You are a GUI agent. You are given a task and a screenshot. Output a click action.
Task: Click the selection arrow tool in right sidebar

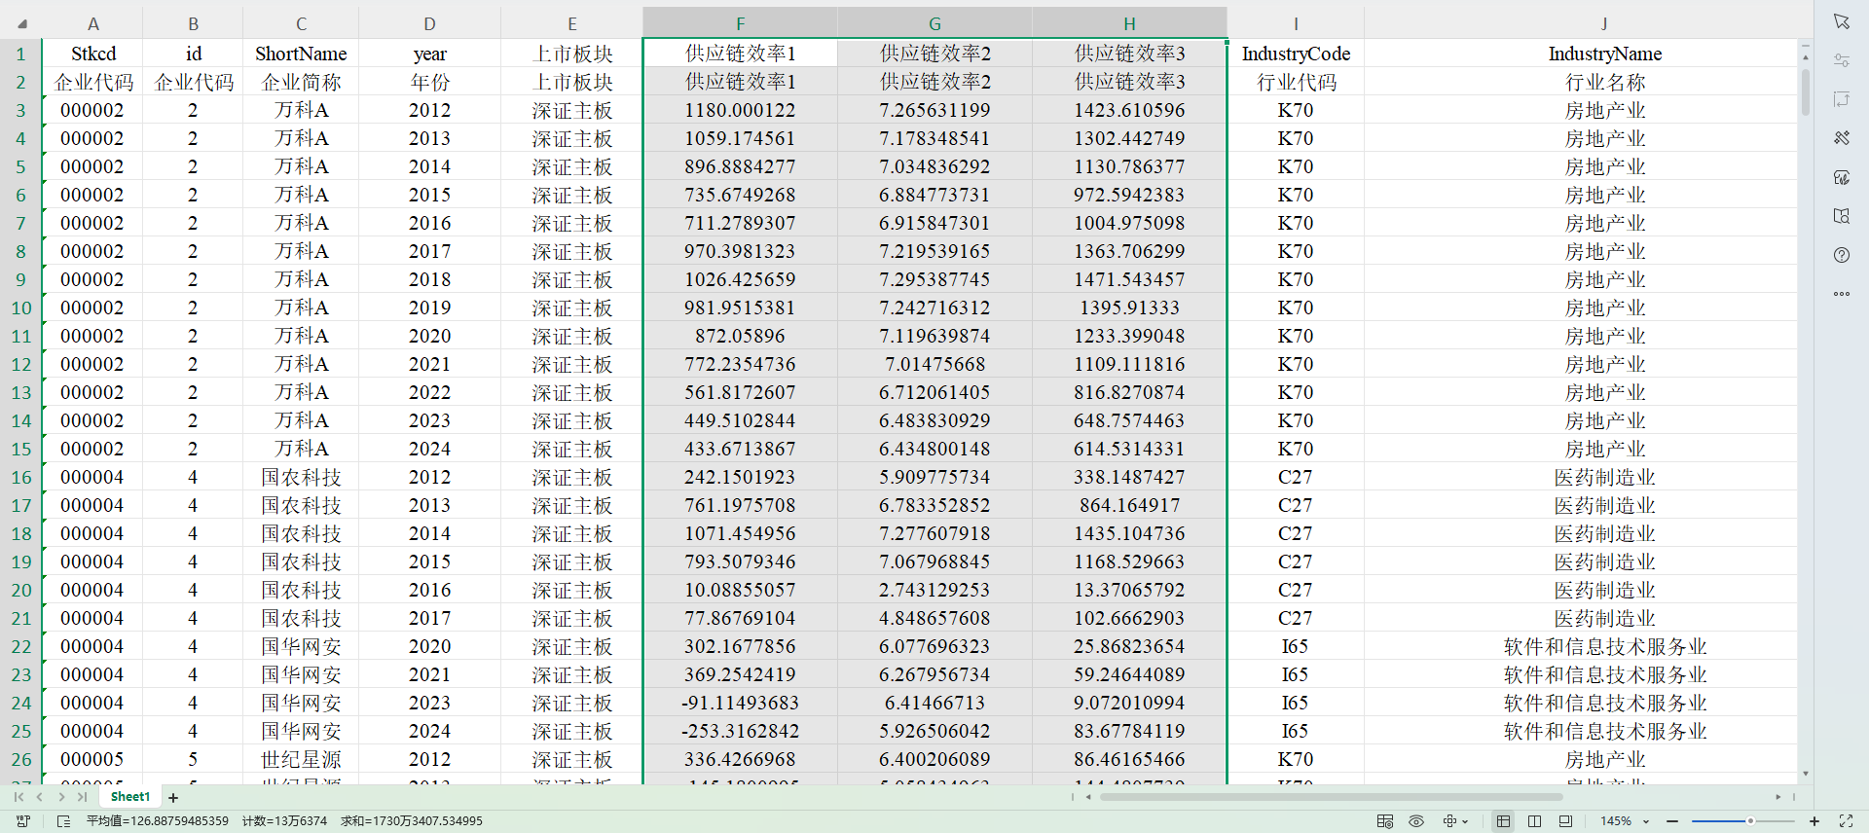pos(1841,21)
